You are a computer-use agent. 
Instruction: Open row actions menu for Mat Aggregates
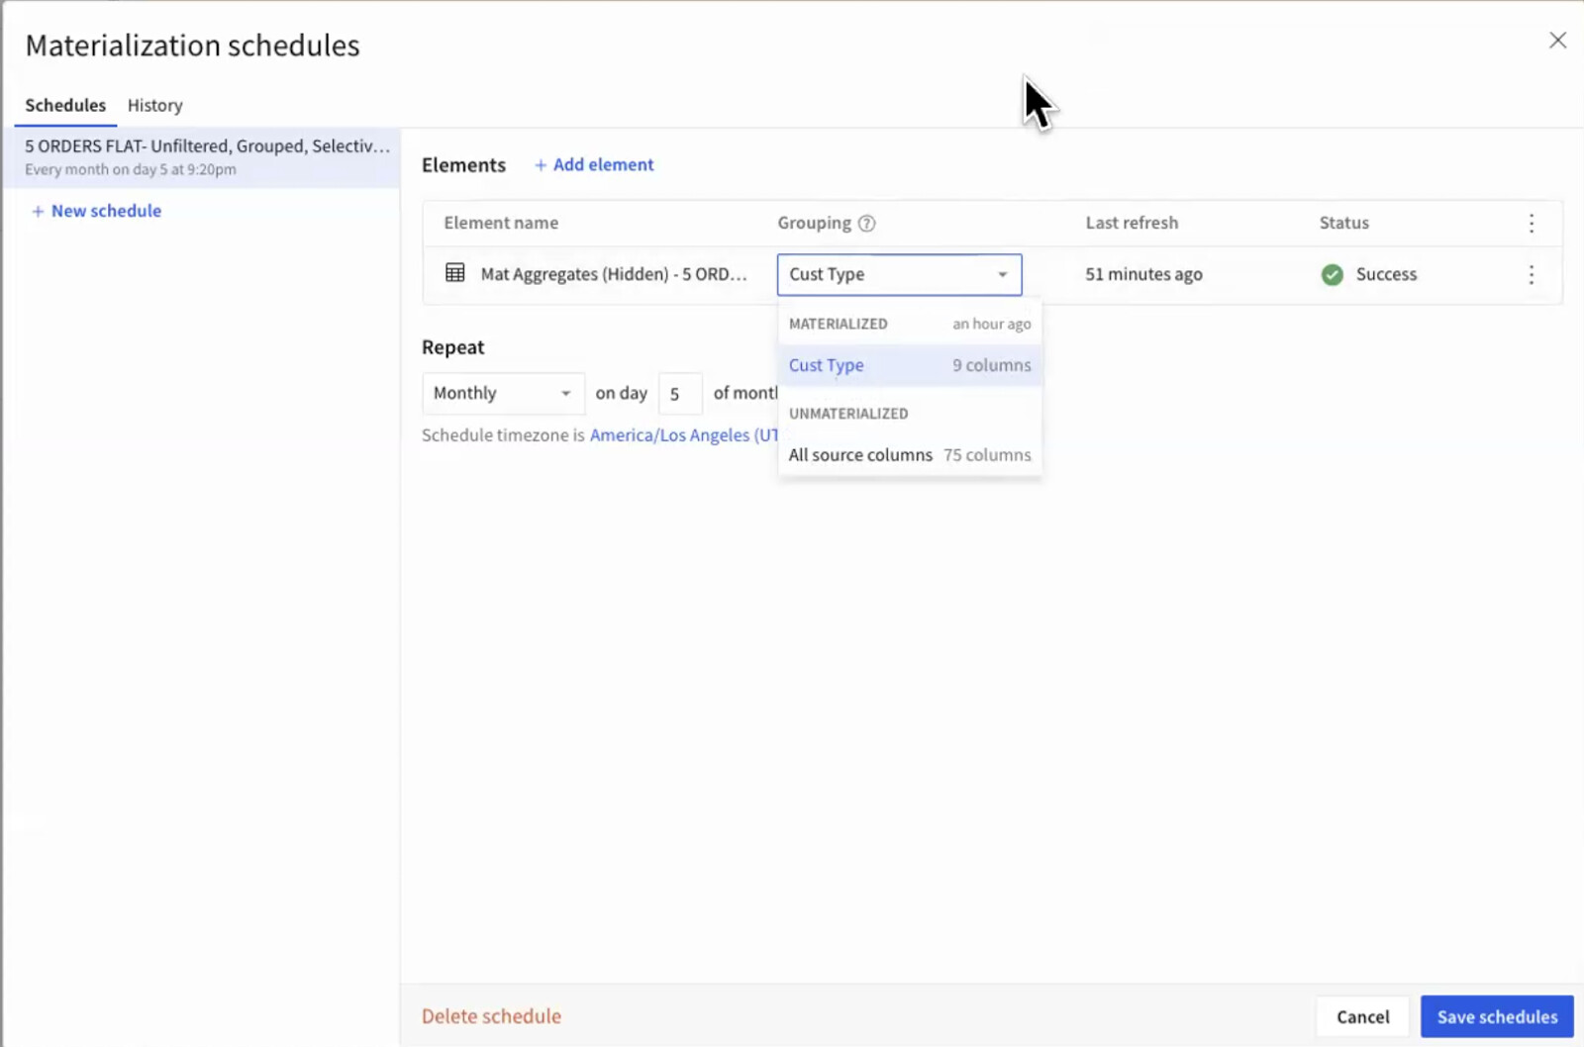click(x=1531, y=274)
